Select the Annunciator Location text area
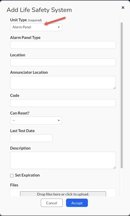 click(63, 83)
